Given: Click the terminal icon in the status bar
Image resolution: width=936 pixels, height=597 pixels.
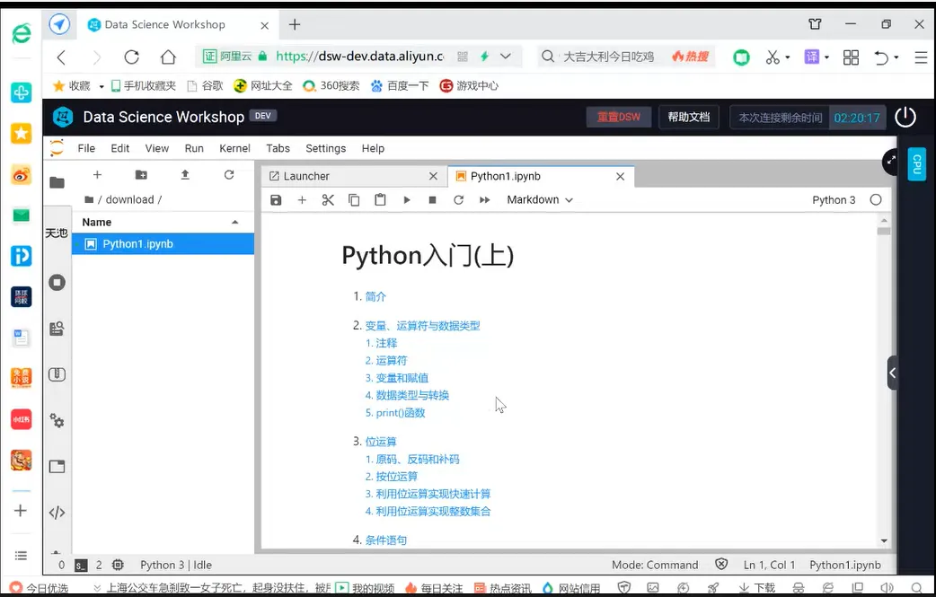Looking at the screenshot, I should click(81, 565).
